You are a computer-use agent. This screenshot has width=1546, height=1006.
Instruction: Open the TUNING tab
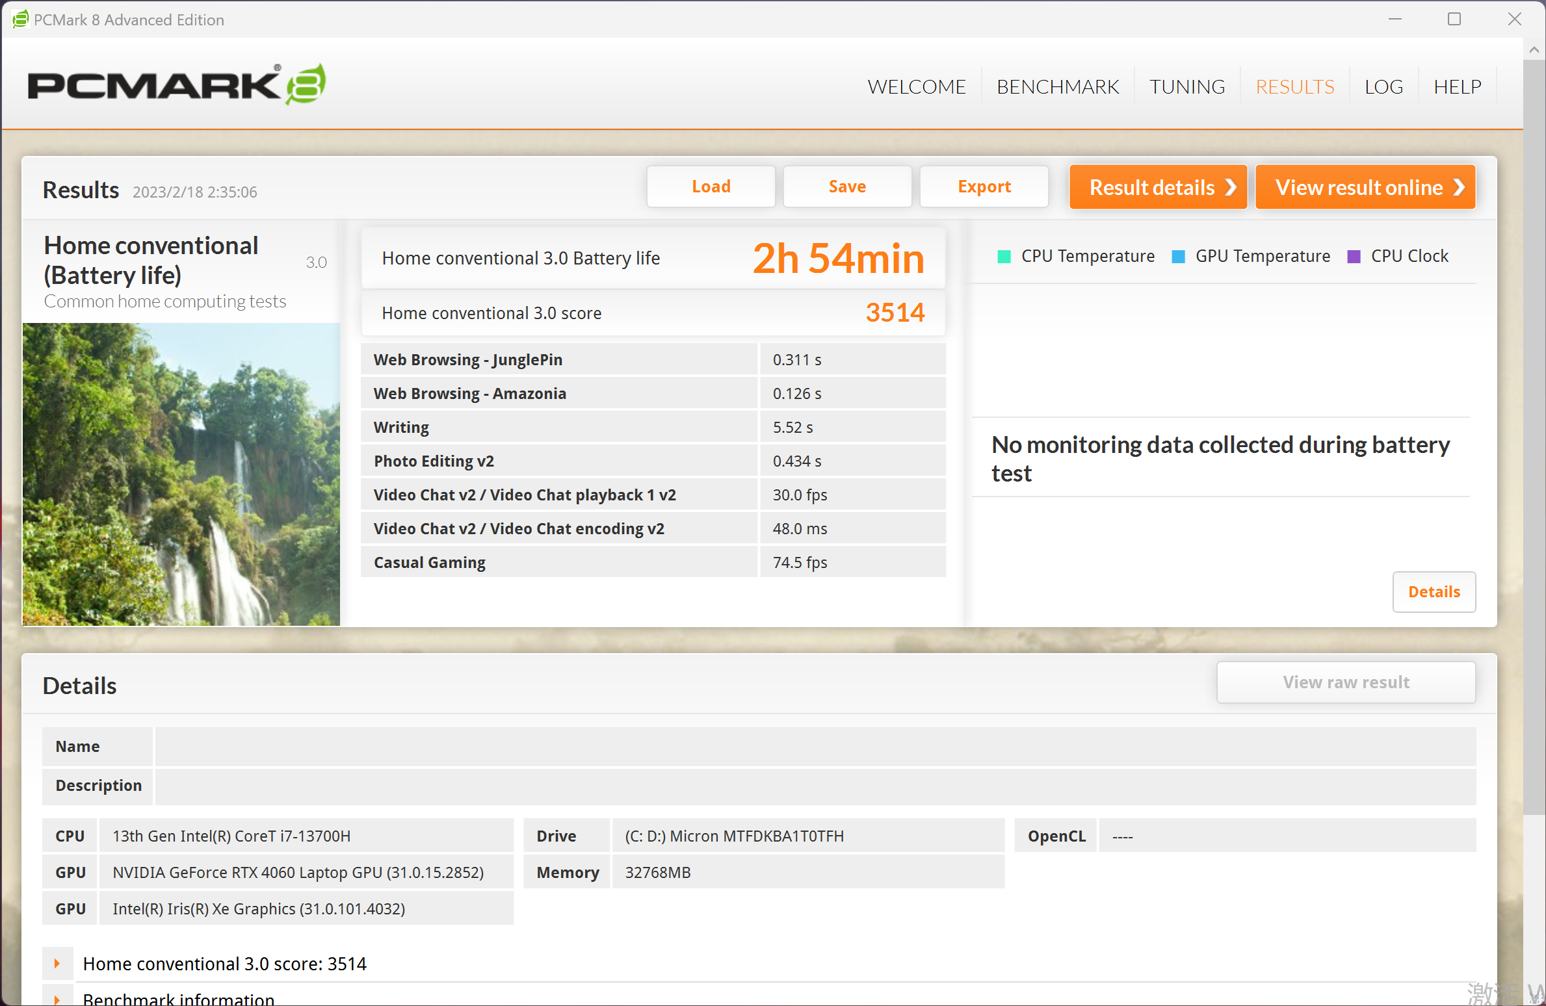[x=1186, y=86]
